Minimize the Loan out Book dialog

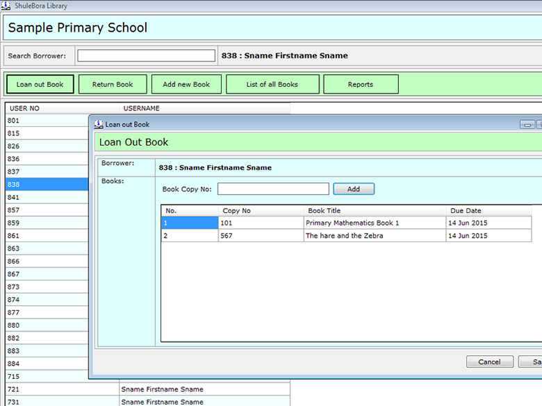point(527,125)
